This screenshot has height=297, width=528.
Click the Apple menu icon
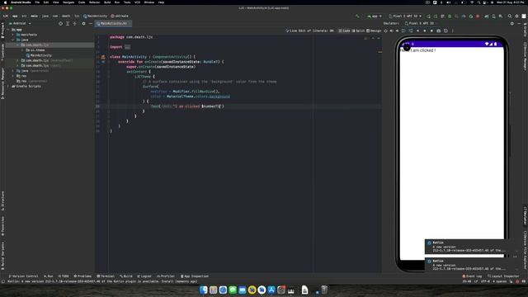coord(5,2)
